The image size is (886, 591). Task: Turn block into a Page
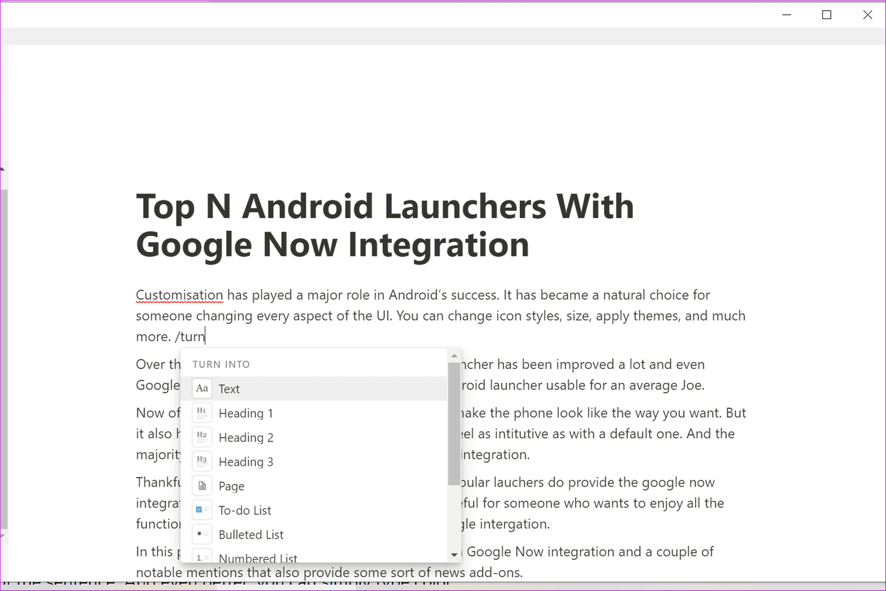click(314, 485)
